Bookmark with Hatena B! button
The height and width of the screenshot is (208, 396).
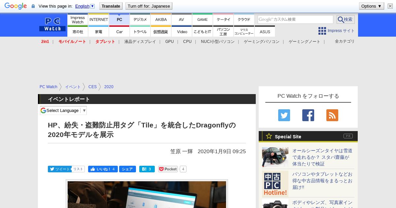point(147,169)
